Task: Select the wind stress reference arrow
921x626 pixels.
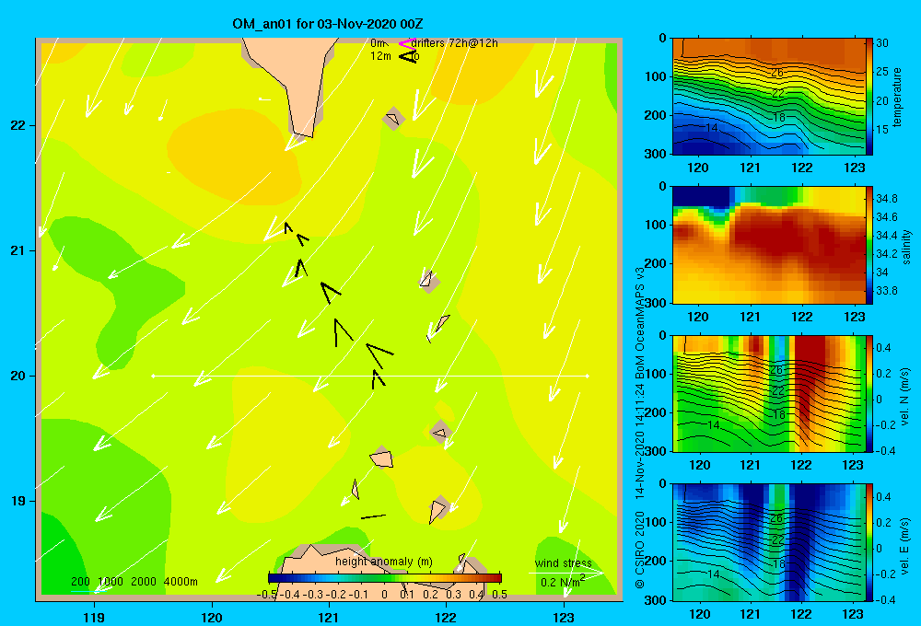Action: pyautogui.click(x=565, y=573)
